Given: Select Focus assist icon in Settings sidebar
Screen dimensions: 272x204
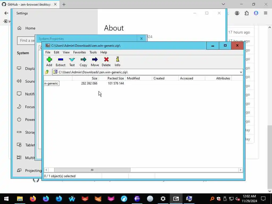Looking at the screenshot, I should tap(19, 107).
